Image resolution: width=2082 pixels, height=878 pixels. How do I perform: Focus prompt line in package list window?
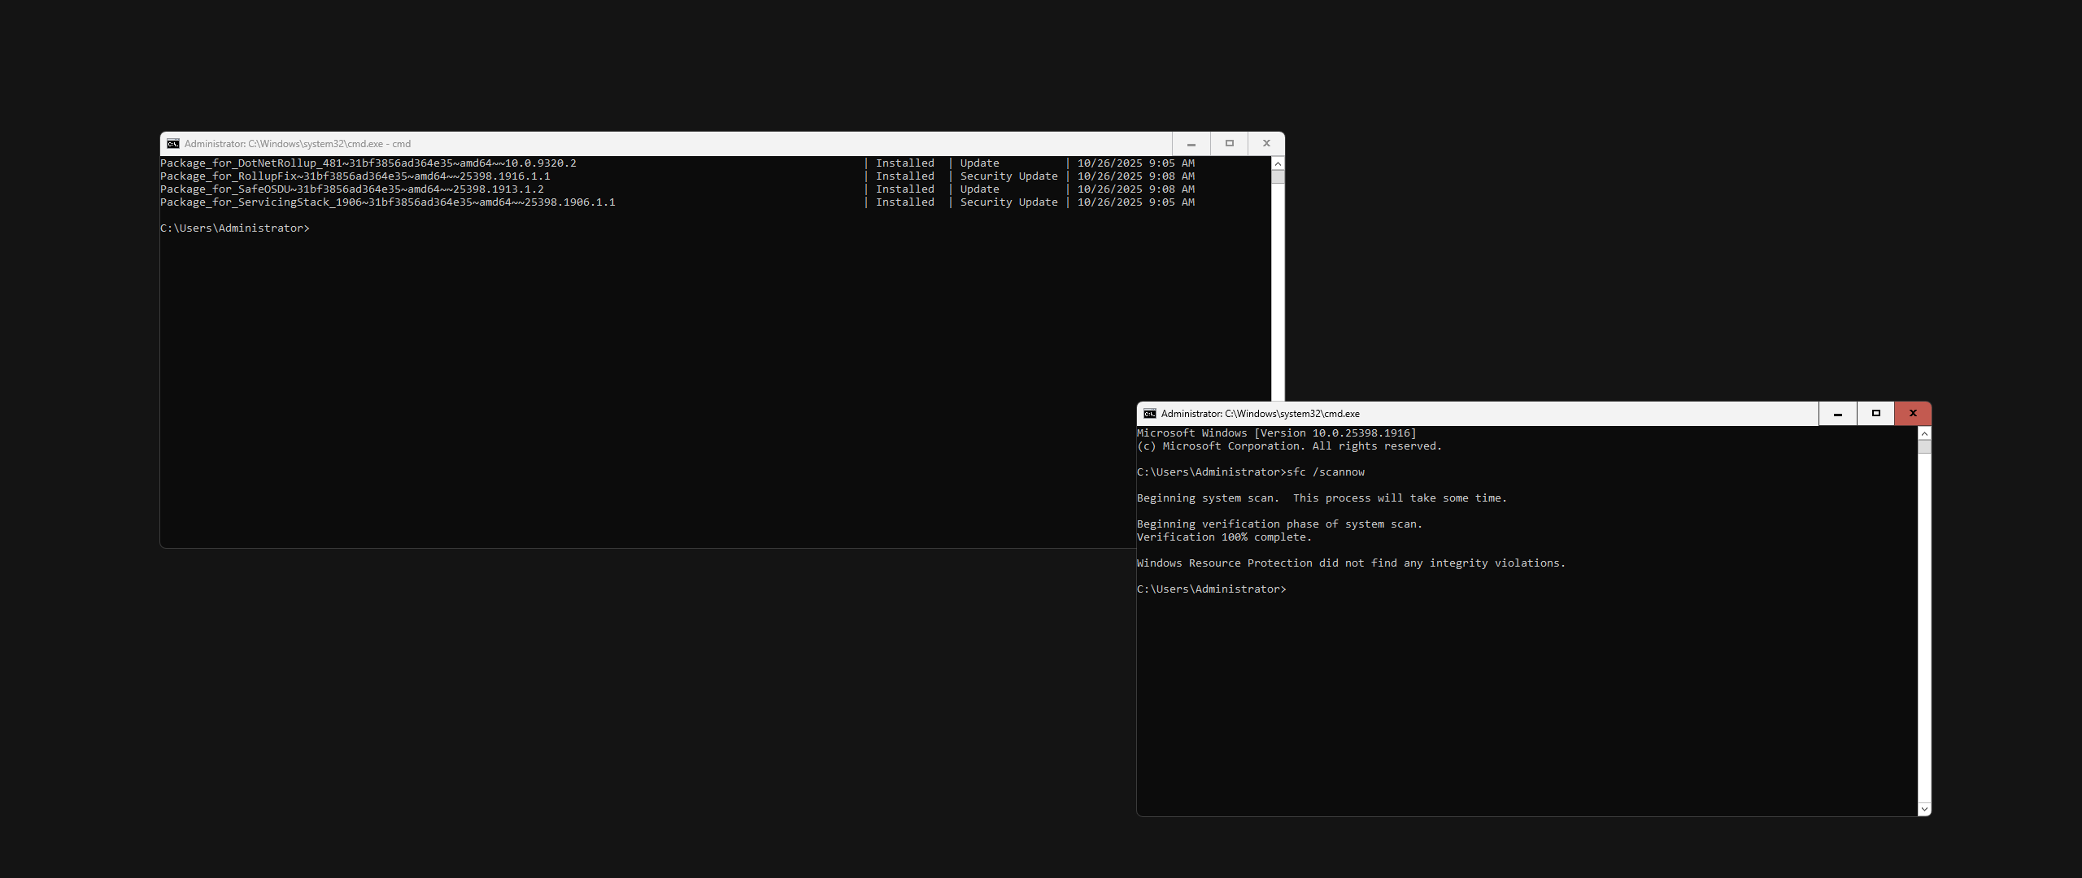[235, 228]
